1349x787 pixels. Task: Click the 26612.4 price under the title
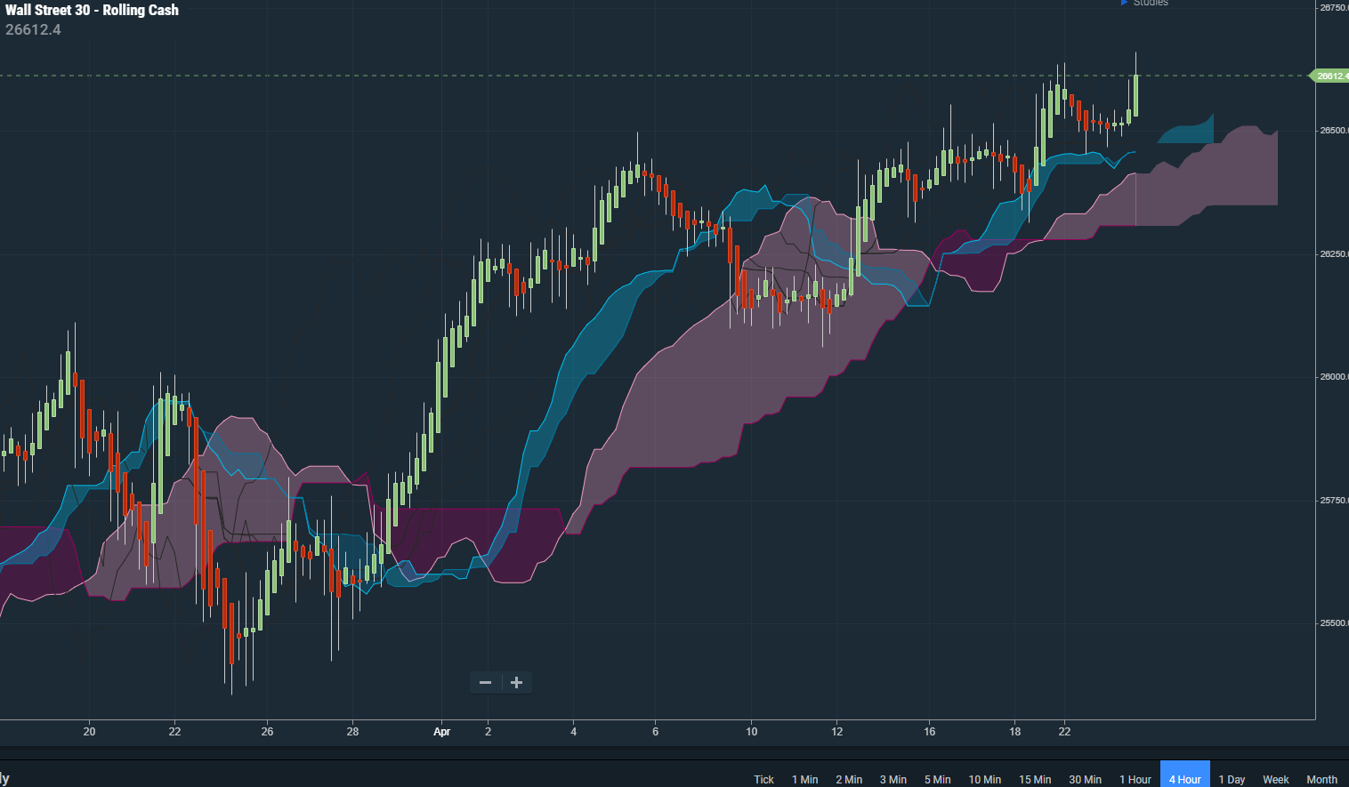click(33, 29)
